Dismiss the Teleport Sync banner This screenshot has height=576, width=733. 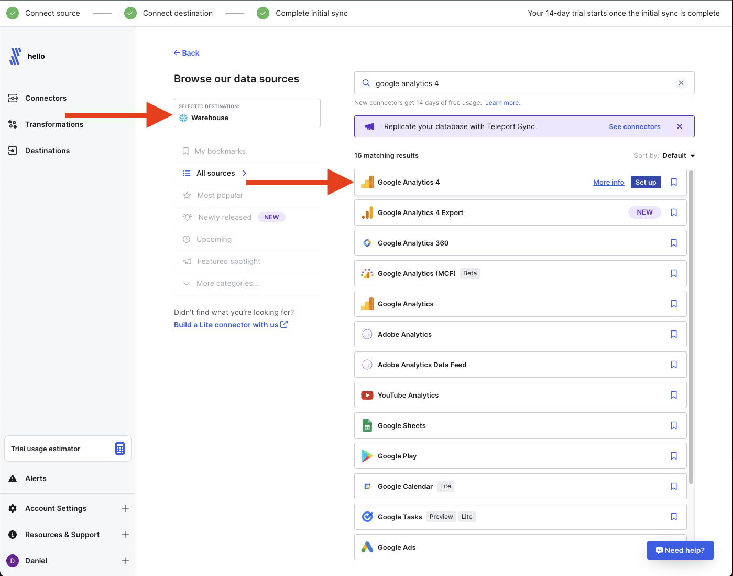[x=680, y=126]
